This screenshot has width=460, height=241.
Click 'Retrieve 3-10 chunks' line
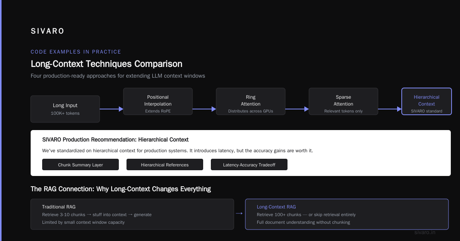coord(97,215)
